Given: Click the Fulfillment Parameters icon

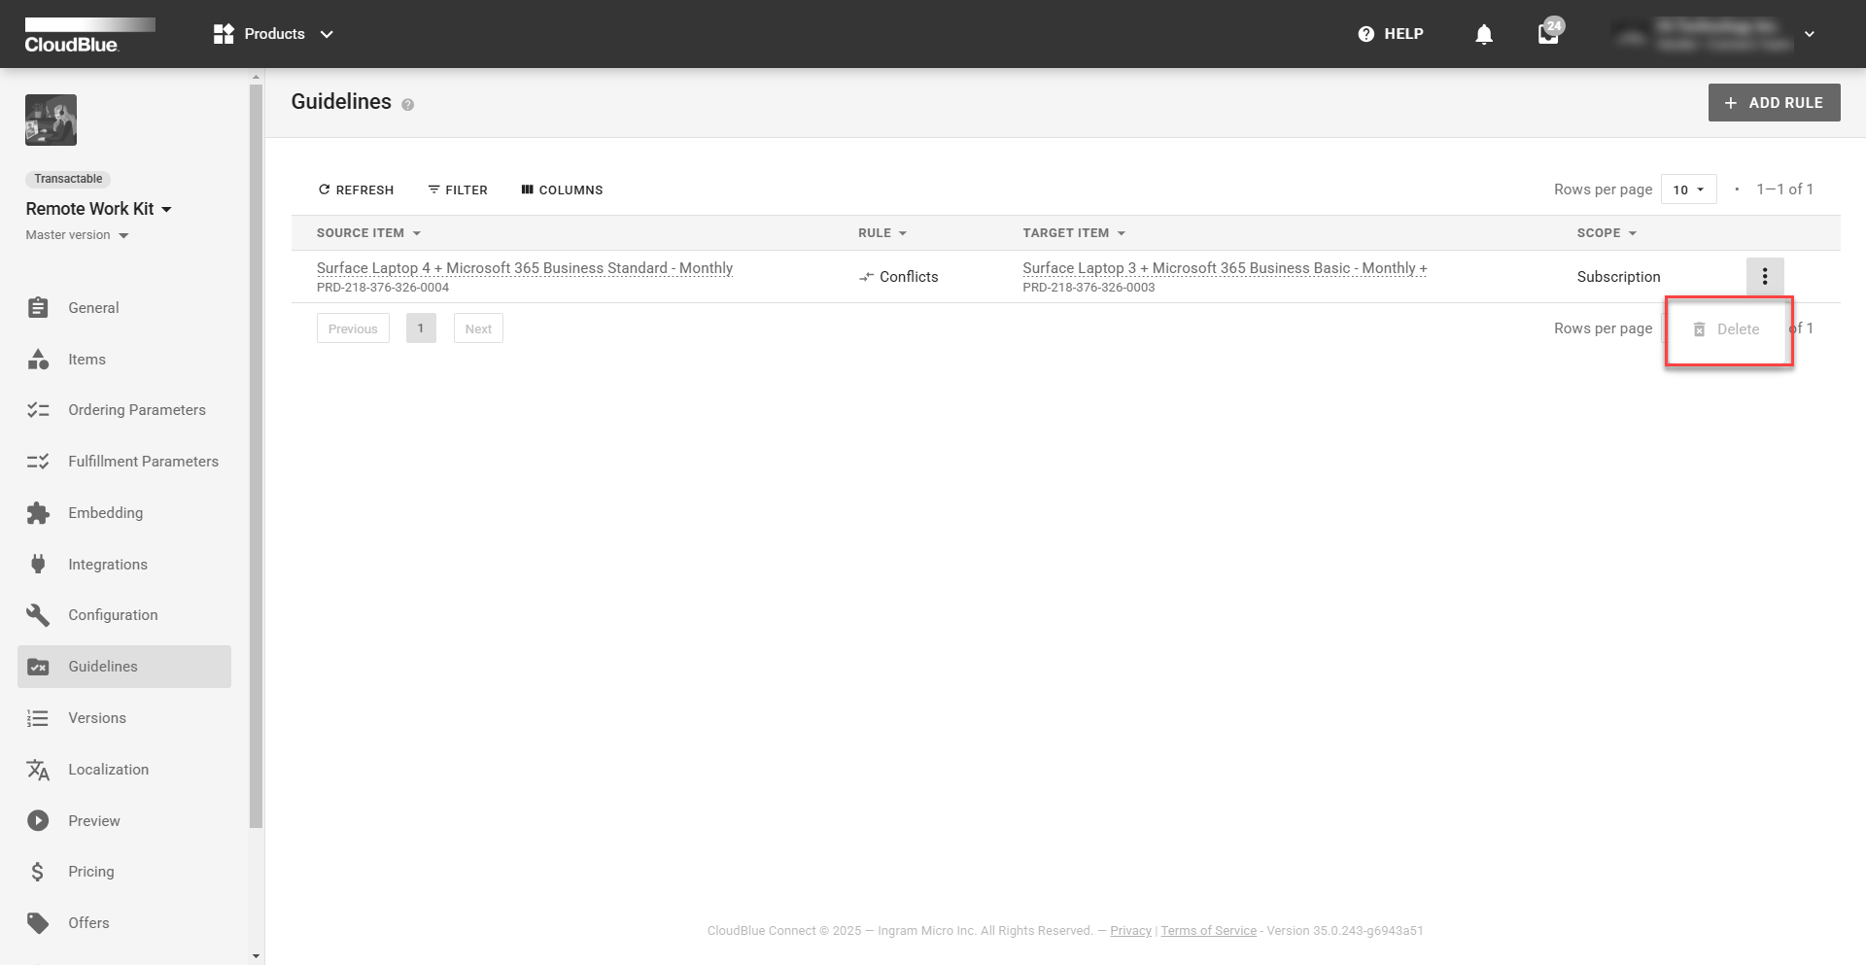Looking at the screenshot, I should point(38,462).
